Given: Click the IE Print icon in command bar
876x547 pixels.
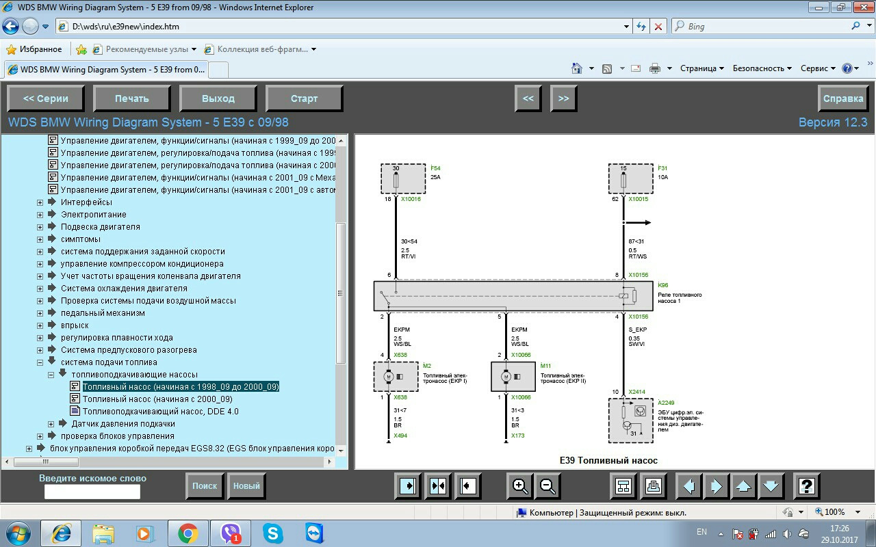Looking at the screenshot, I should 654,68.
